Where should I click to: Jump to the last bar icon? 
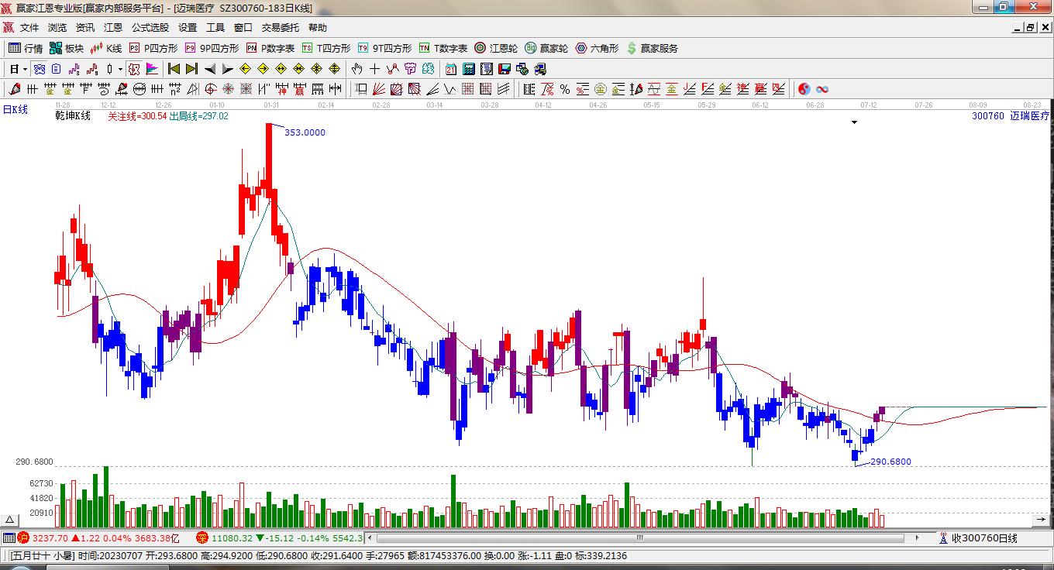pos(191,69)
